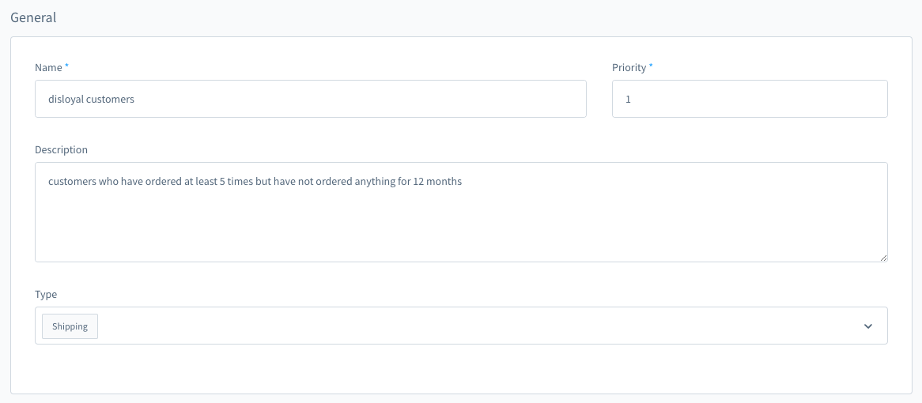This screenshot has width=922, height=403.
Task: Focus the Name input field
Action: click(311, 99)
